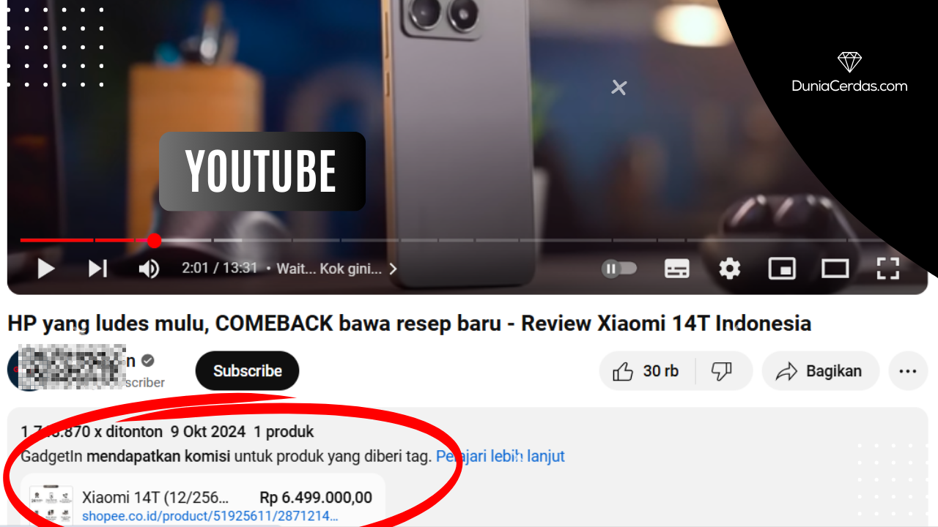Select the Xiaomi 14T product thumbnail

(x=51, y=505)
